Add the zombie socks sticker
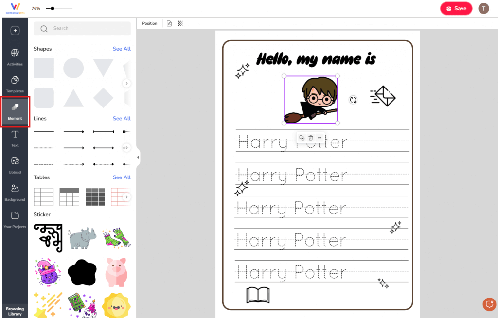The width and height of the screenshot is (498, 318). pos(117,237)
